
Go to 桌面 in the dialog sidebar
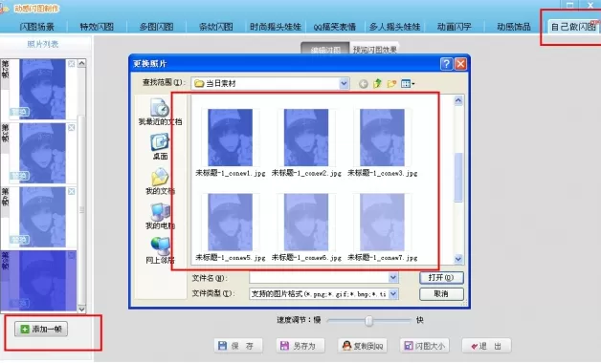(x=160, y=146)
